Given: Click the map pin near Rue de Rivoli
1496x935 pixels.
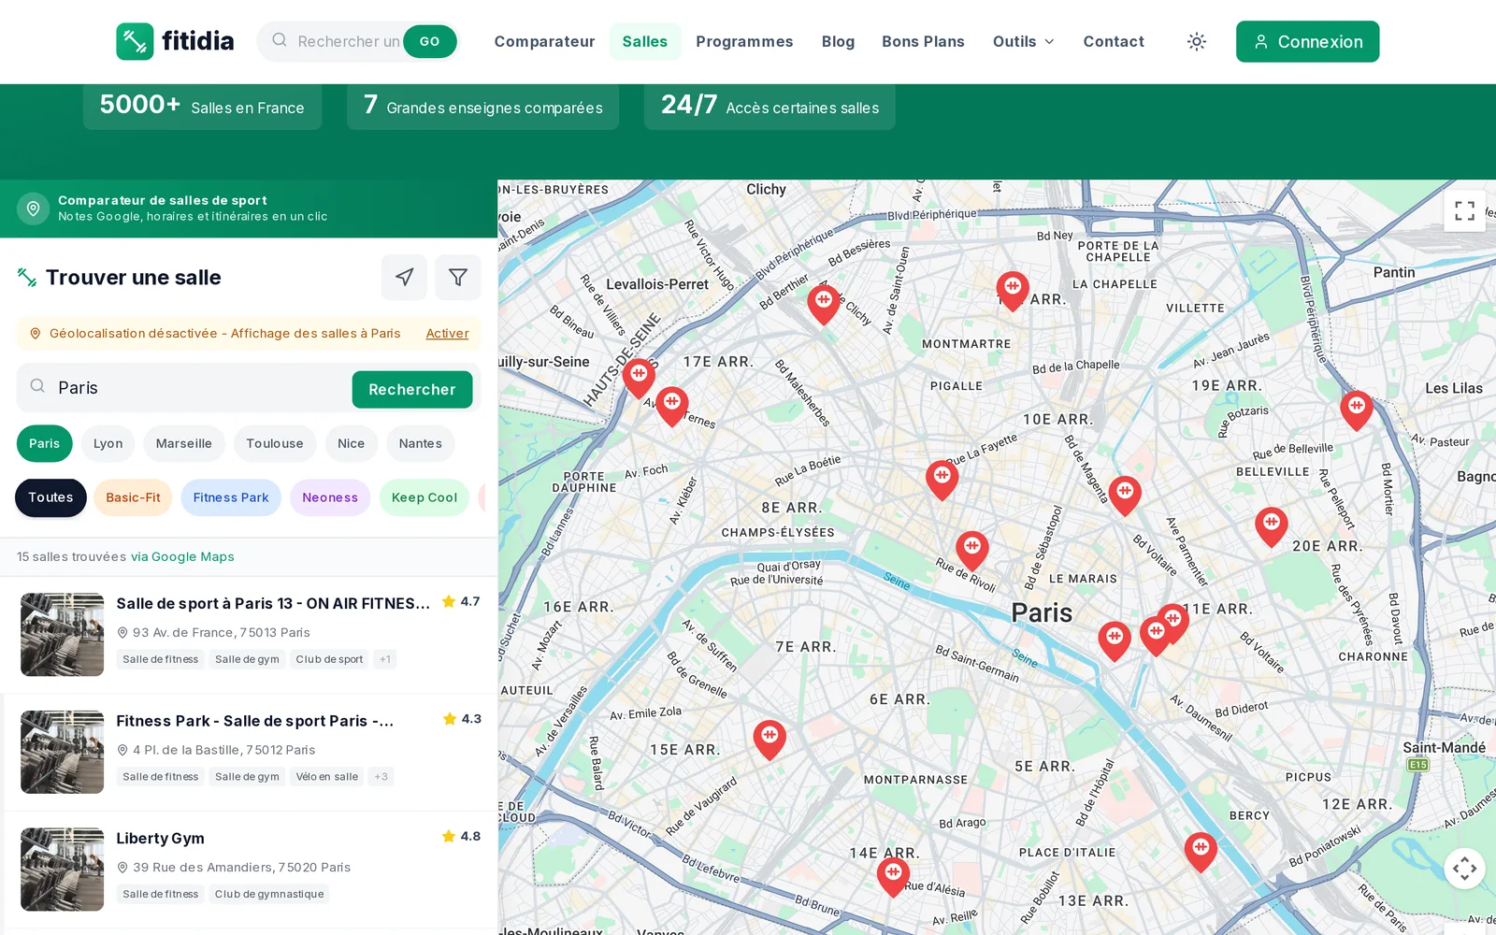Looking at the screenshot, I should pyautogui.click(x=972, y=551).
